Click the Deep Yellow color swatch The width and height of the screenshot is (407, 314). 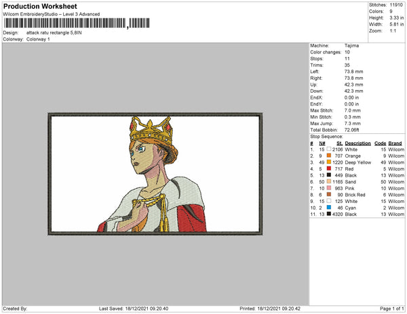tap(329, 162)
